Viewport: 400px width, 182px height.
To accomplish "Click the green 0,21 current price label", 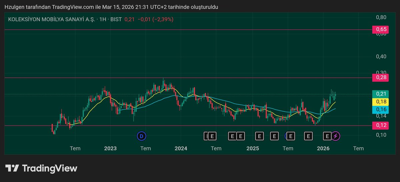I will click(x=381, y=94).
